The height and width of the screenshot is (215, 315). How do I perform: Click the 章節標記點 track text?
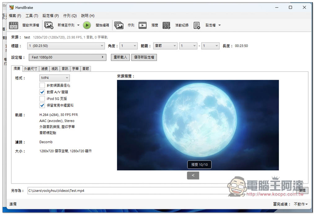(x=48, y=133)
